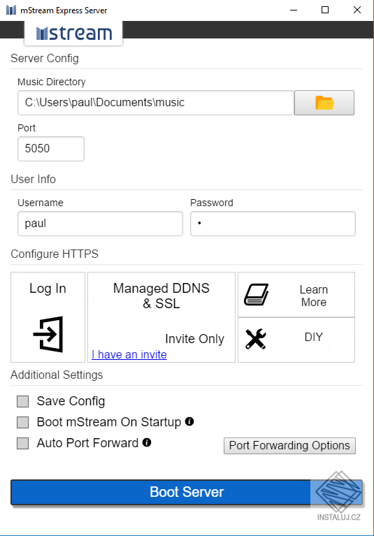Viewport: 374px width, 536px height.
Task: Focus the Music Directory path field
Action: (x=156, y=103)
